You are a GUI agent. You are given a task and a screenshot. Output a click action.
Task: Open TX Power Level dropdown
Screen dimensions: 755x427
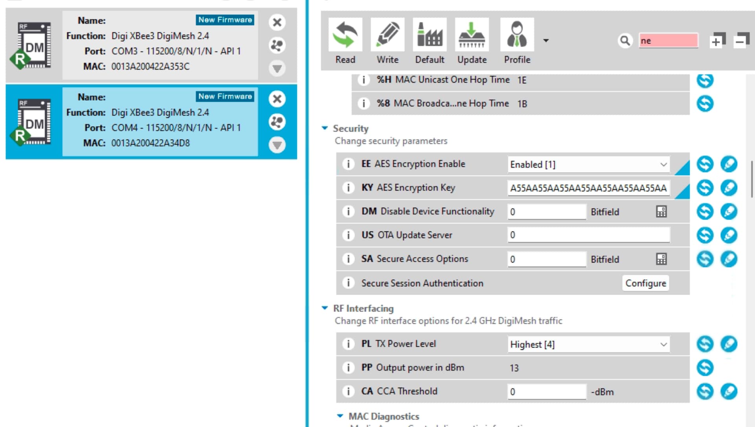[663, 344]
